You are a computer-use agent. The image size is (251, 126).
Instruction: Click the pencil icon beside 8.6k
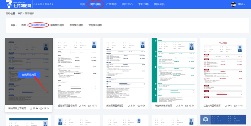tap(226, 106)
